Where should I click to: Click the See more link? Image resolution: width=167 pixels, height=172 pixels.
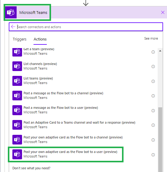(151, 38)
